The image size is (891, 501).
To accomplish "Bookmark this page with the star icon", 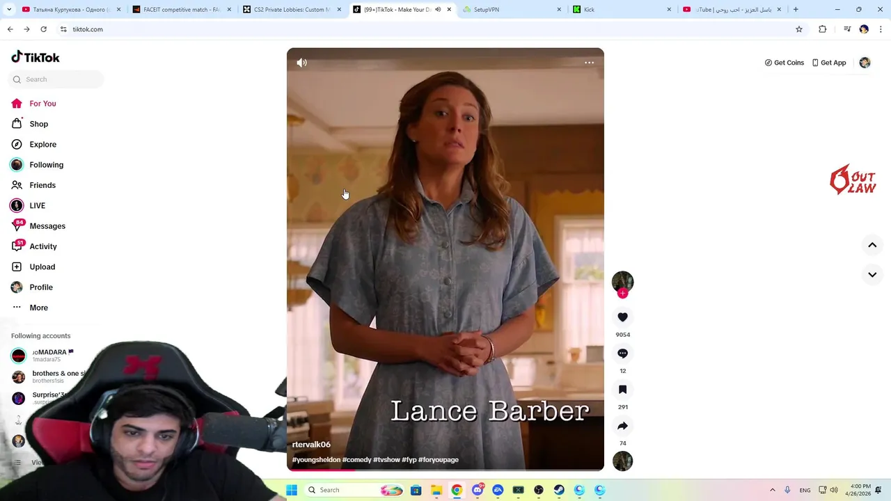I will (x=799, y=29).
